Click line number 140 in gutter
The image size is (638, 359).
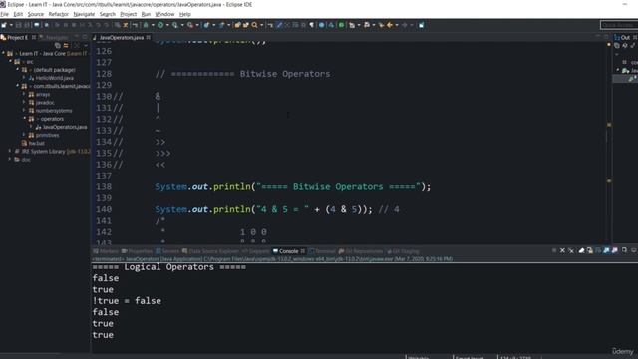tap(104, 209)
